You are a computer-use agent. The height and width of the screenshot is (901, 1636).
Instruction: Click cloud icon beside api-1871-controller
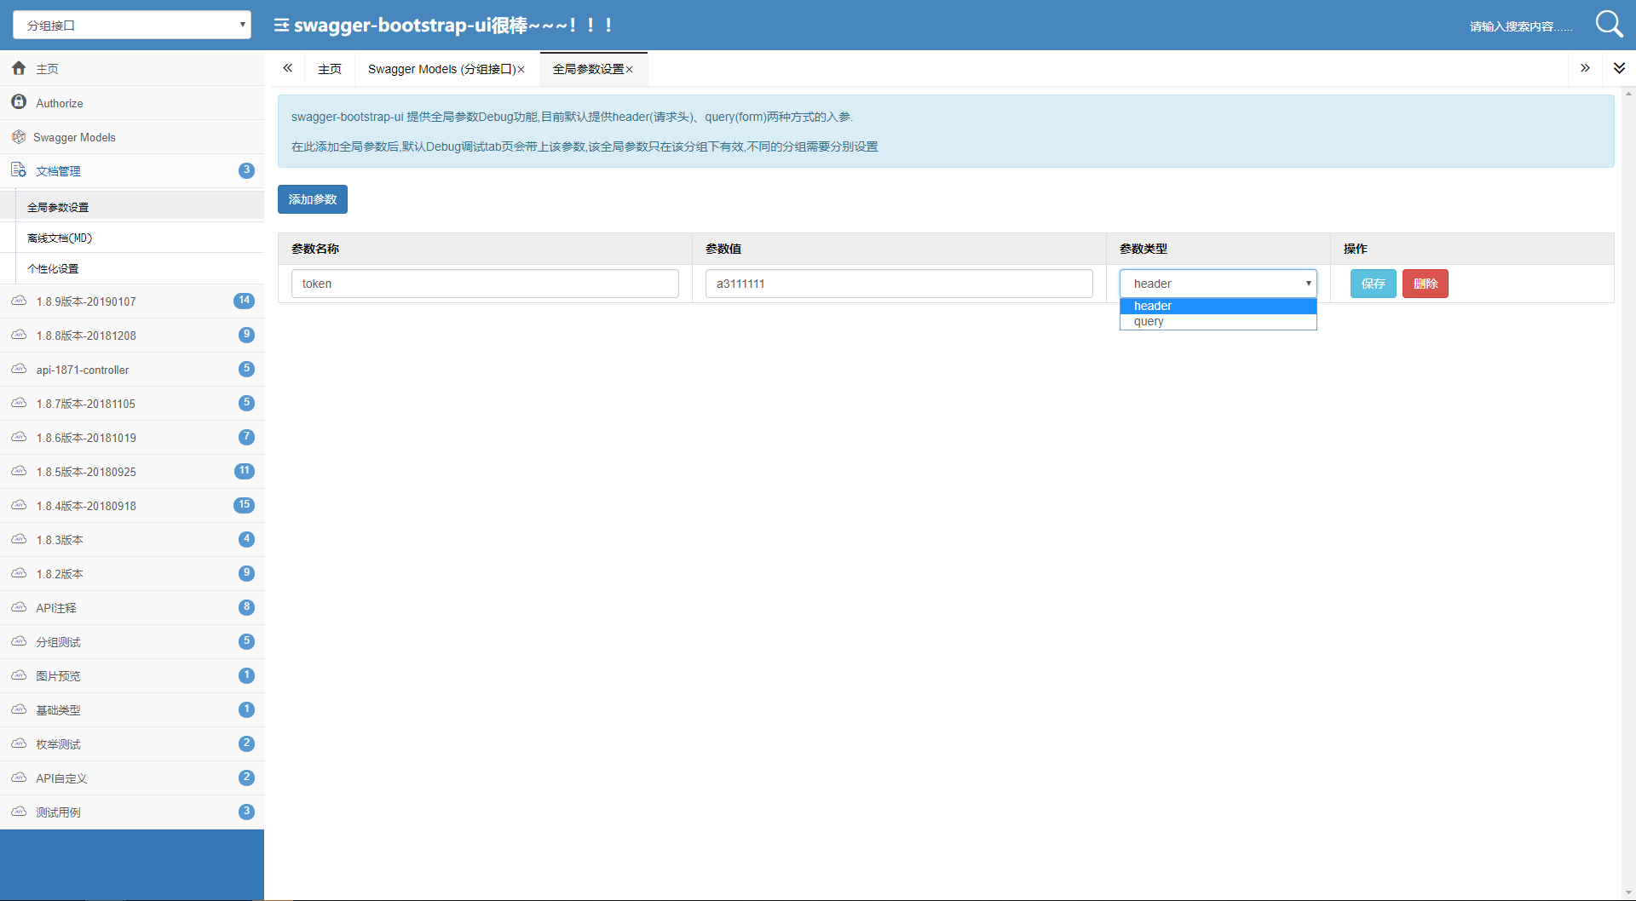tap(19, 369)
